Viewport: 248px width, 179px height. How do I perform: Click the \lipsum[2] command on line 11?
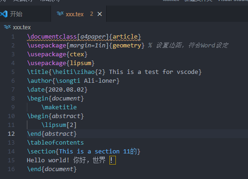pos(59,125)
